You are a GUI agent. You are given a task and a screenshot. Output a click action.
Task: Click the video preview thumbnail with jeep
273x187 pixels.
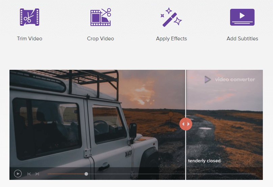pyautogui.click(x=136, y=125)
